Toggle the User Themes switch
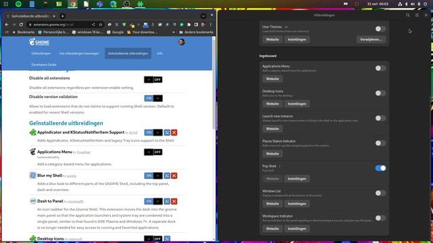This screenshot has width=433, height=243. pyautogui.click(x=380, y=28)
